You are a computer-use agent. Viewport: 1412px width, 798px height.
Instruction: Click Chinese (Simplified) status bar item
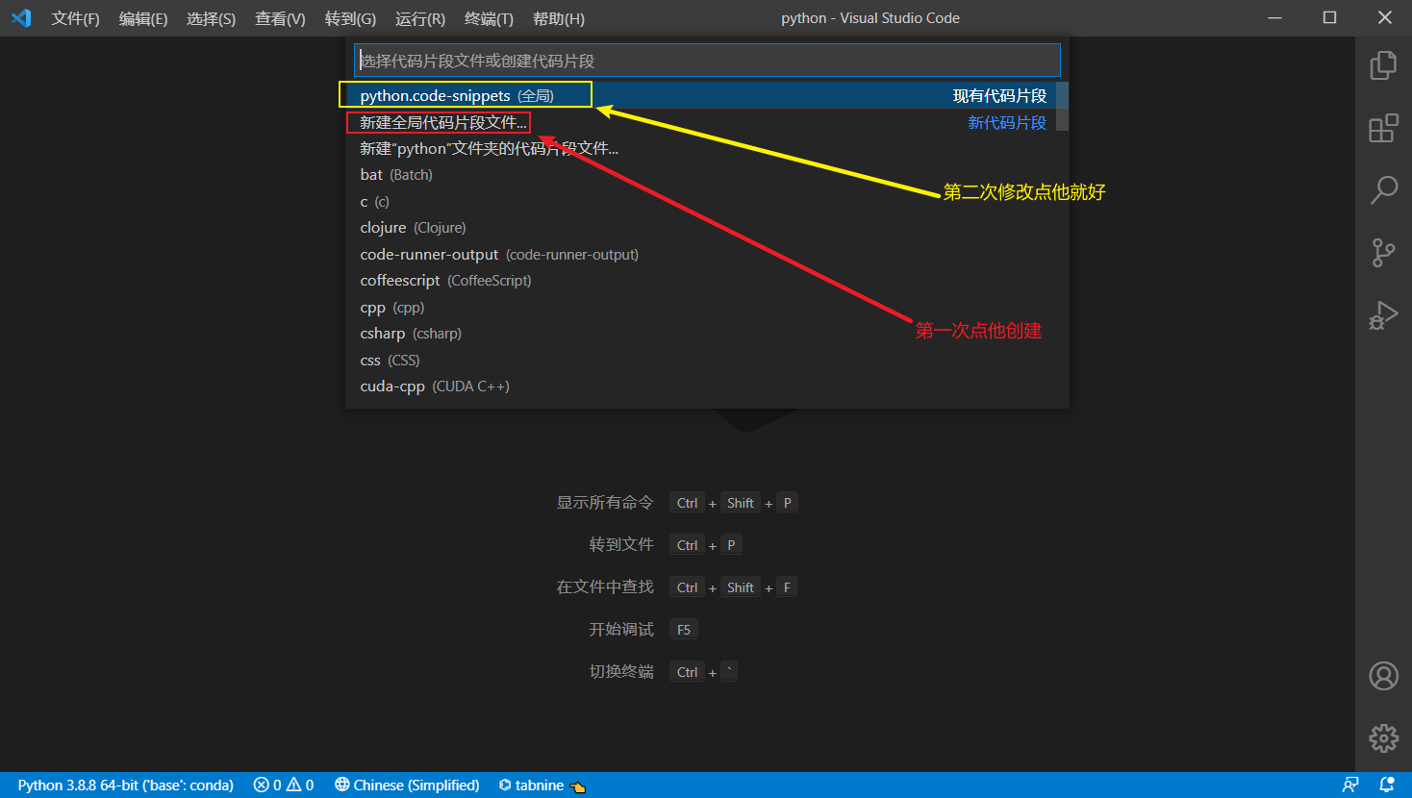click(x=407, y=786)
